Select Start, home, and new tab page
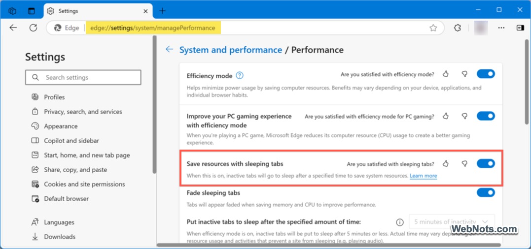This screenshot has height=249, width=531. [x=87, y=155]
